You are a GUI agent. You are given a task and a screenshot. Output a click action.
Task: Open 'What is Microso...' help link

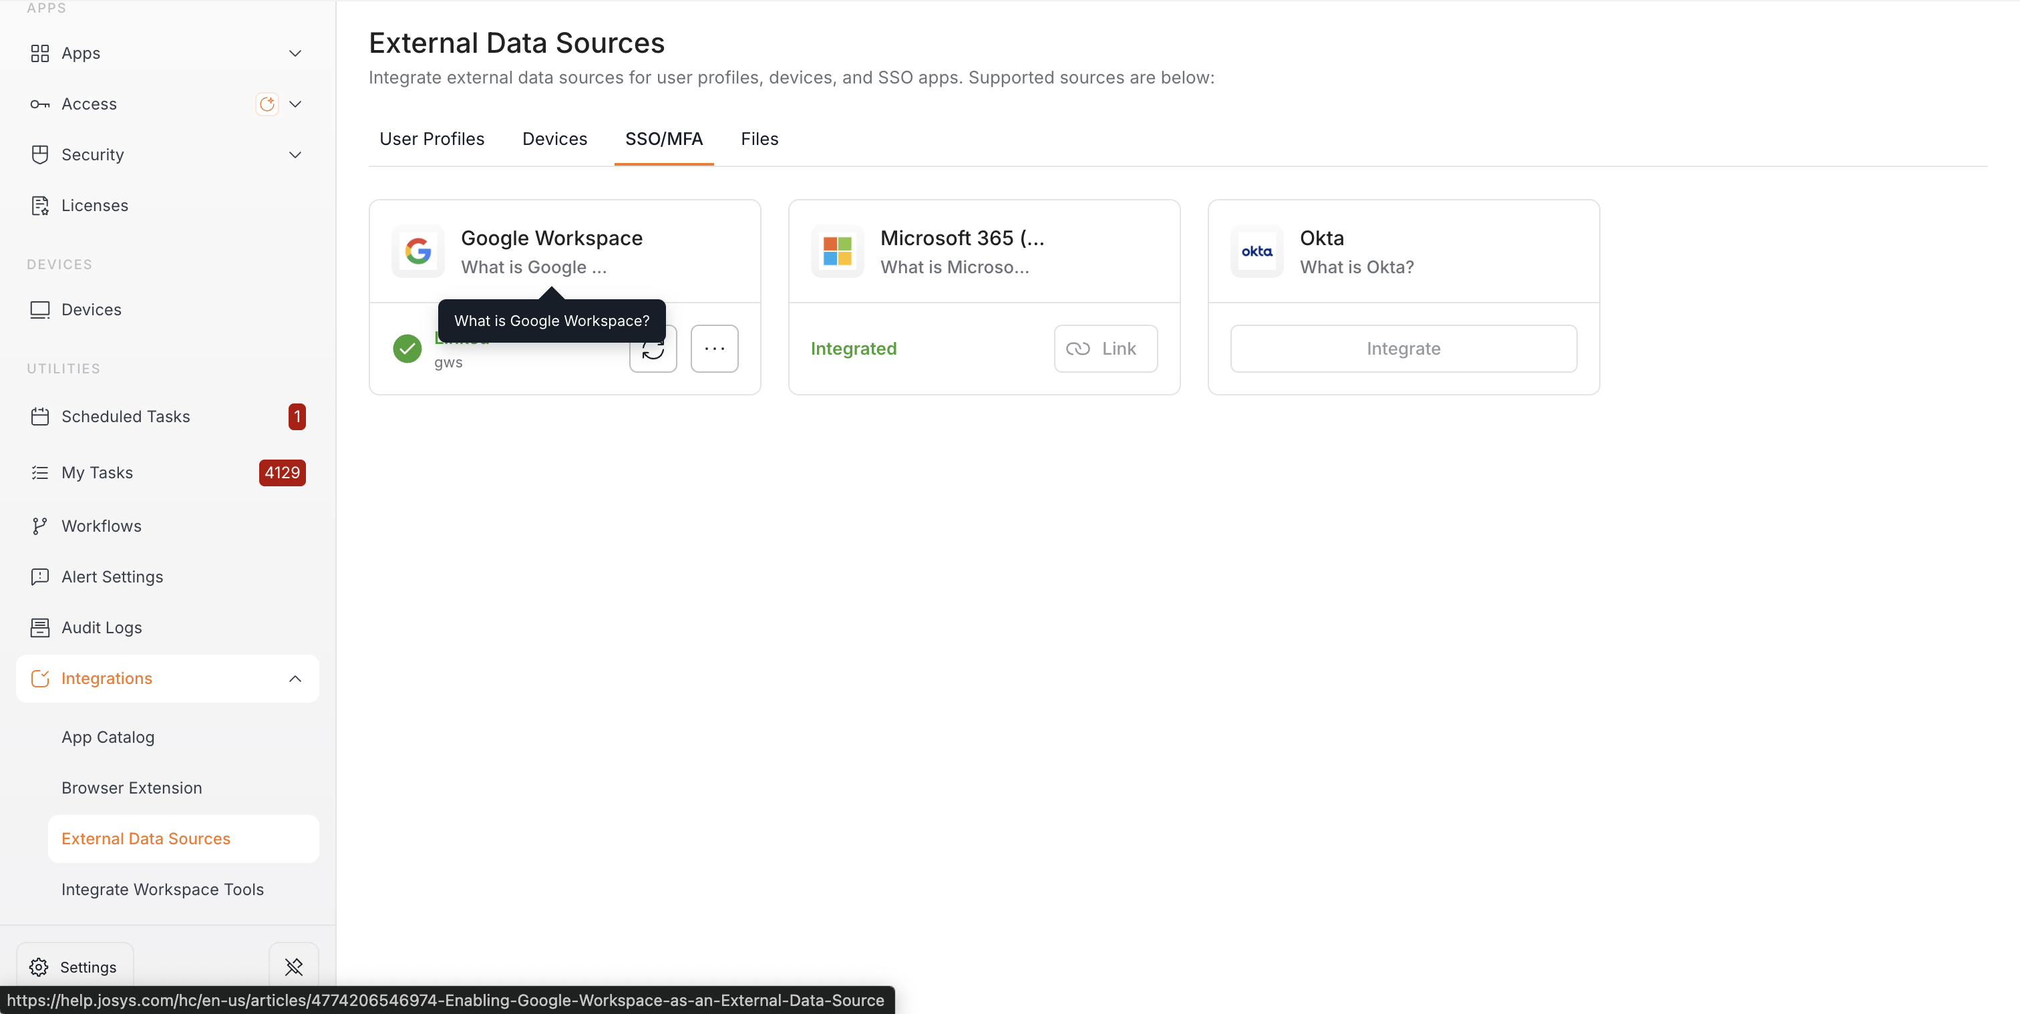coord(955,267)
